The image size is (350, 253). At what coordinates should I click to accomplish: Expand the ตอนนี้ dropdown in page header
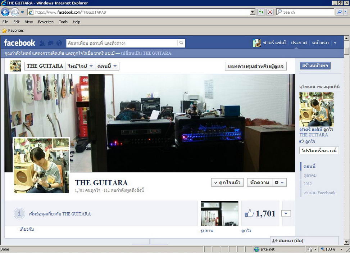[107, 66]
